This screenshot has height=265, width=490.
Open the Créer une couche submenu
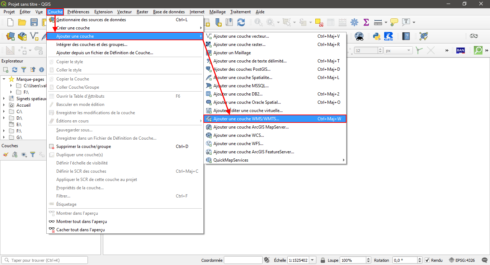click(125, 28)
